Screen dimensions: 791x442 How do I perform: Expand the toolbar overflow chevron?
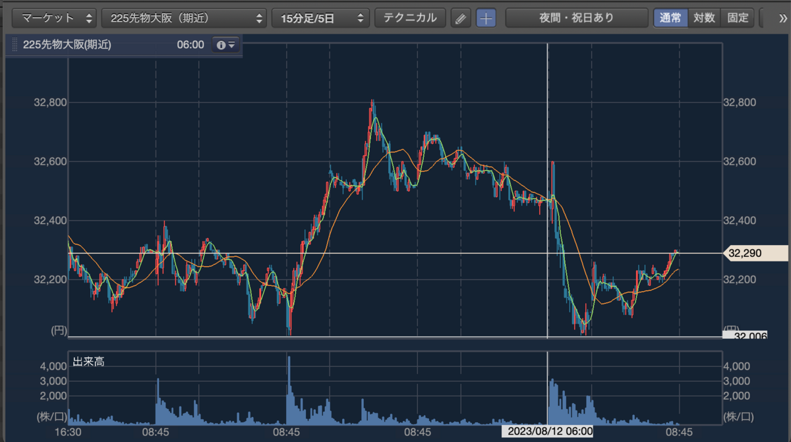click(782, 18)
